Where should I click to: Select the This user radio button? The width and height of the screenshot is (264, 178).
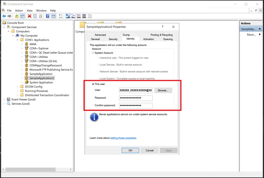tap(93, 84)
